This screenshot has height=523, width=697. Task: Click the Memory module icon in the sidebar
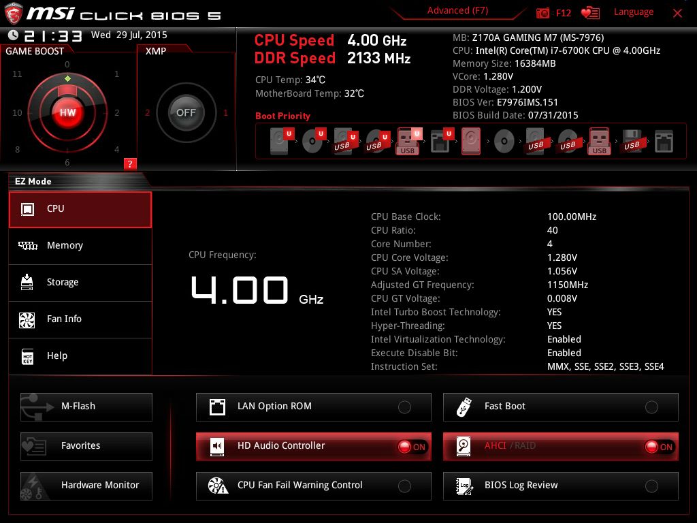[27, 245]
